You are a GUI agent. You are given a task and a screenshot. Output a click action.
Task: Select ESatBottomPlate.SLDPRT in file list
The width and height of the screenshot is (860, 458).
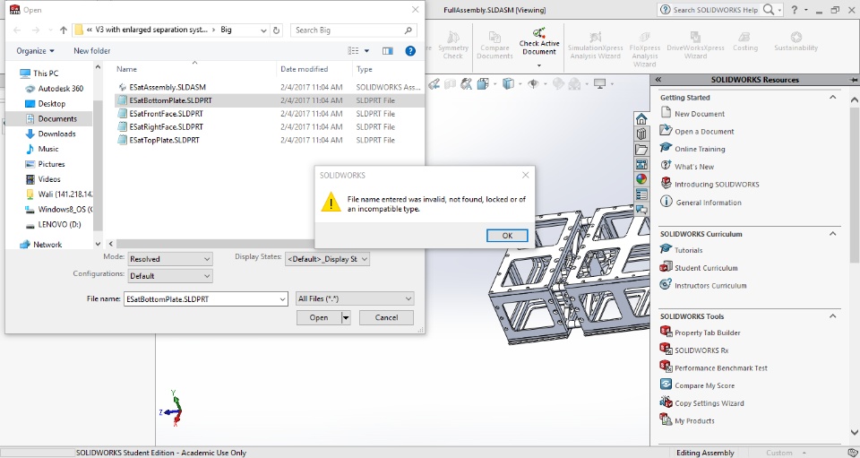click(x=170, y=100)
